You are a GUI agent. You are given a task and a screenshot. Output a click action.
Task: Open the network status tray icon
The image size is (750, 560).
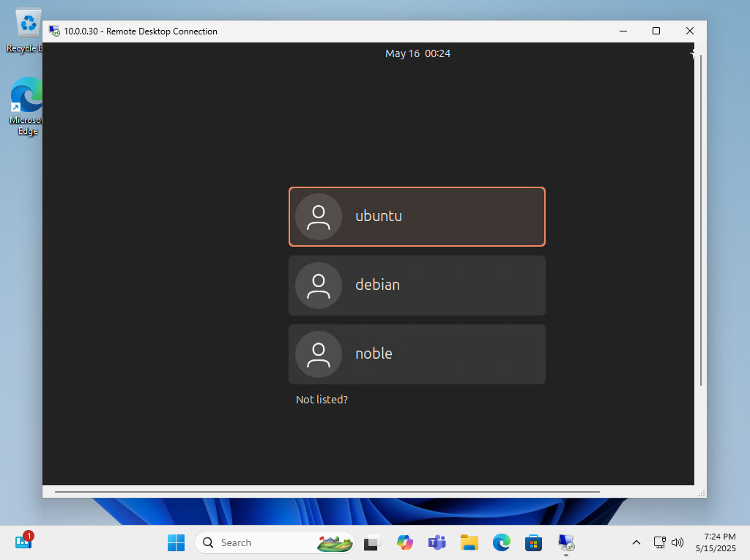[660, 542]
